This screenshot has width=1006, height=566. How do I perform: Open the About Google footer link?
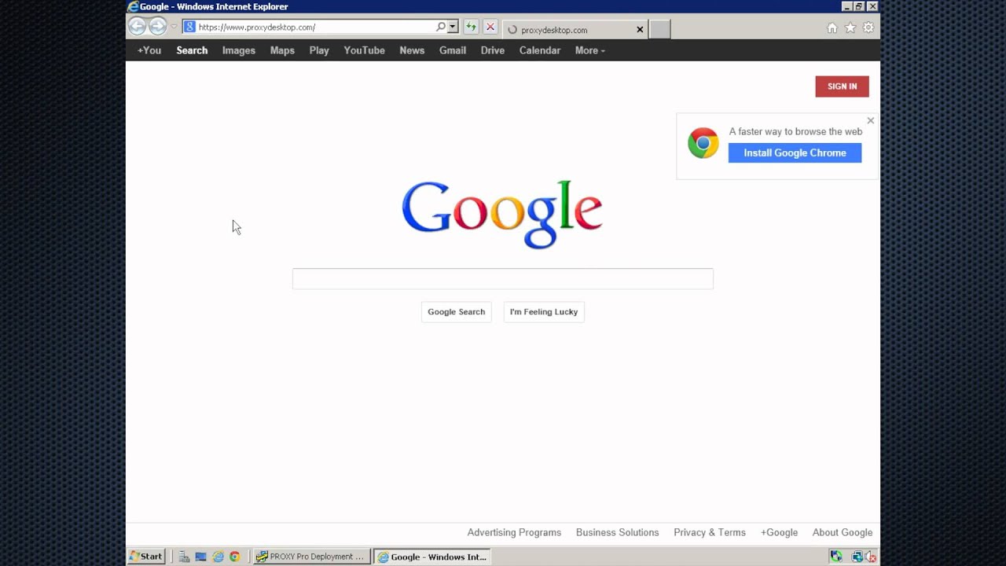(843, 532)
